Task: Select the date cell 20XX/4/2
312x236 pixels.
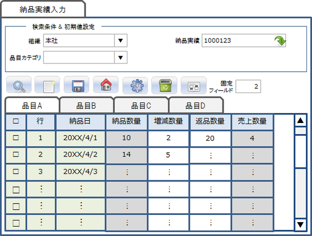Action: pyautogui.click(x=80, y=155)
